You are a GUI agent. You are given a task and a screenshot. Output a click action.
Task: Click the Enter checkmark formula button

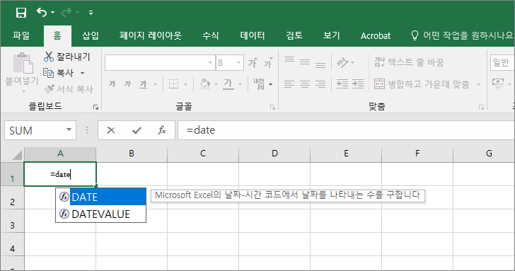click(137, 130)
